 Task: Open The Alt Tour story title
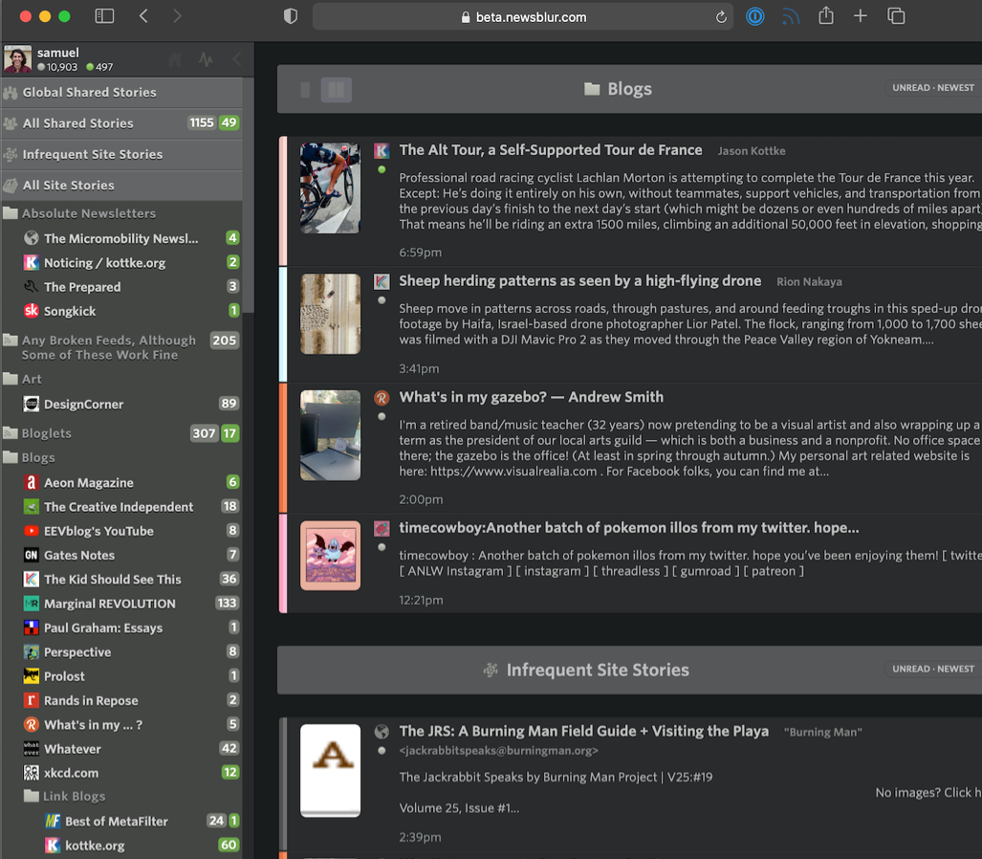(x=550, y=150)
